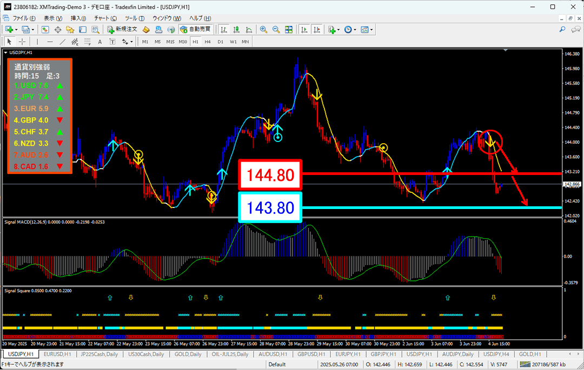
Task: Draw a horizontal line tool
Action: [50, 42]
